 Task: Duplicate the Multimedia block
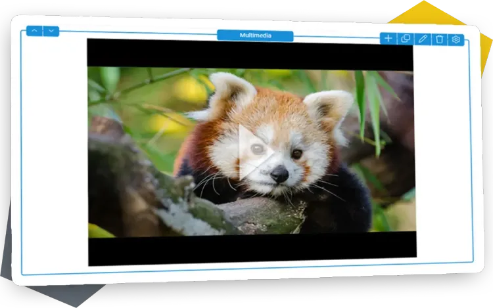coord(406,39)
